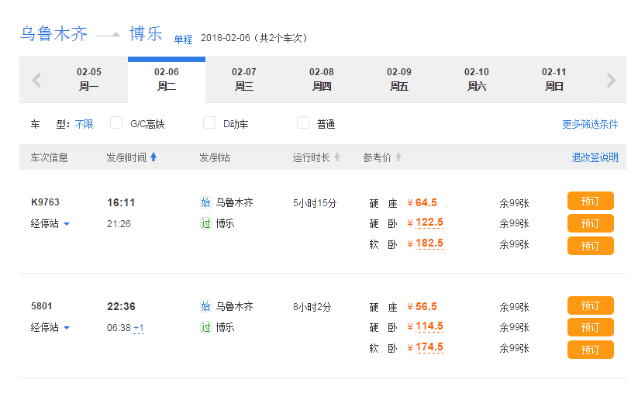Sort by travel duration arrow icon
Viewport: 638px width, 407px height.
337,157
